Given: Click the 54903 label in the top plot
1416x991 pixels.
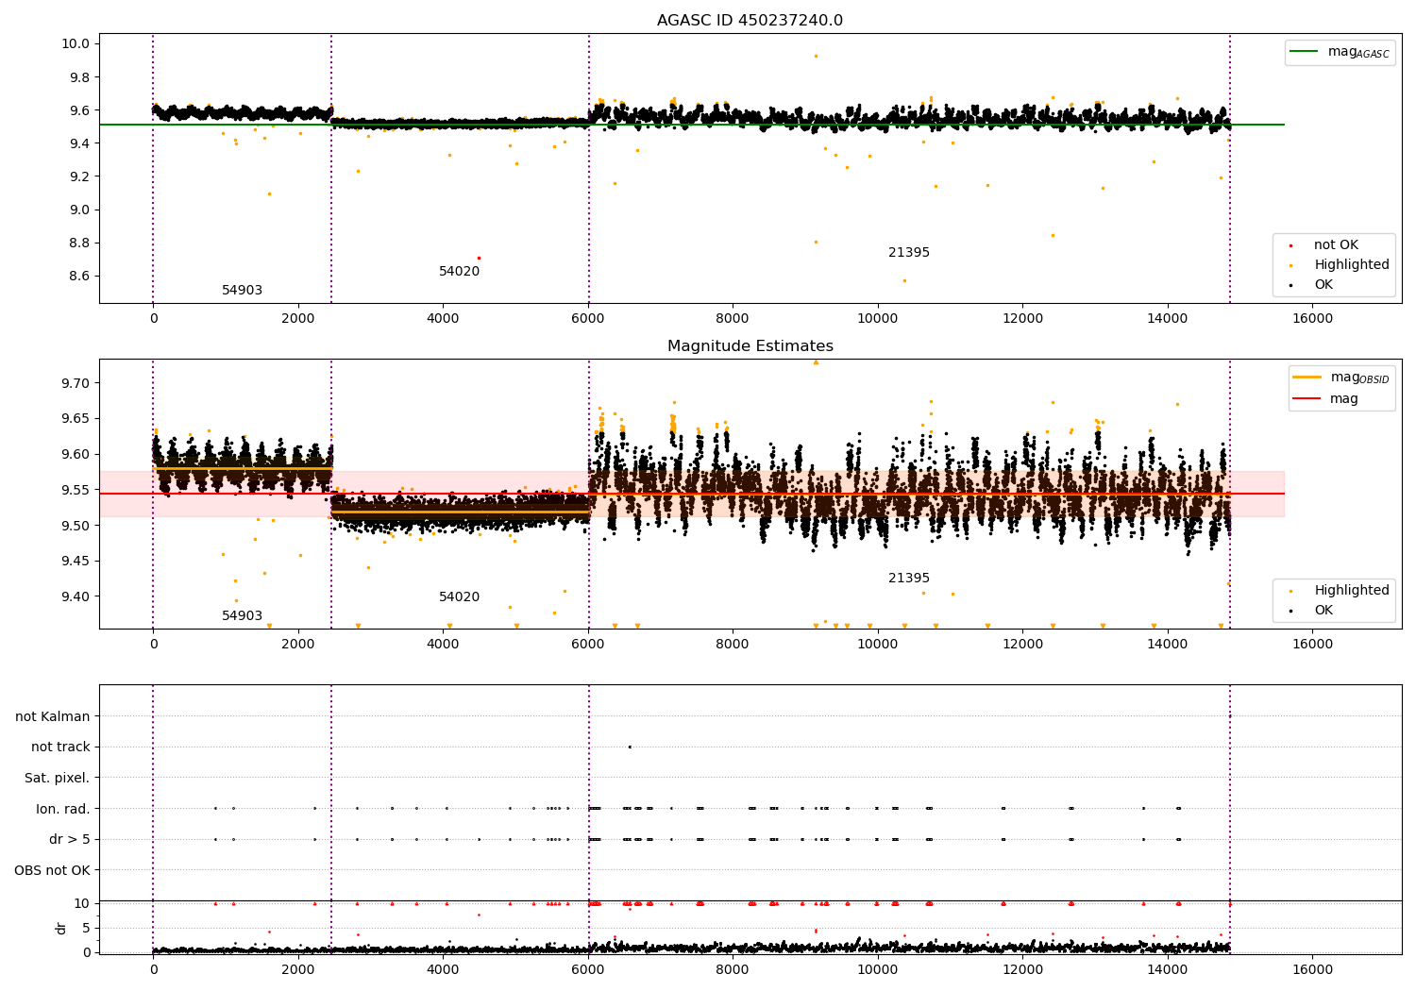Looking at the screenshot, I should (242, 291).
